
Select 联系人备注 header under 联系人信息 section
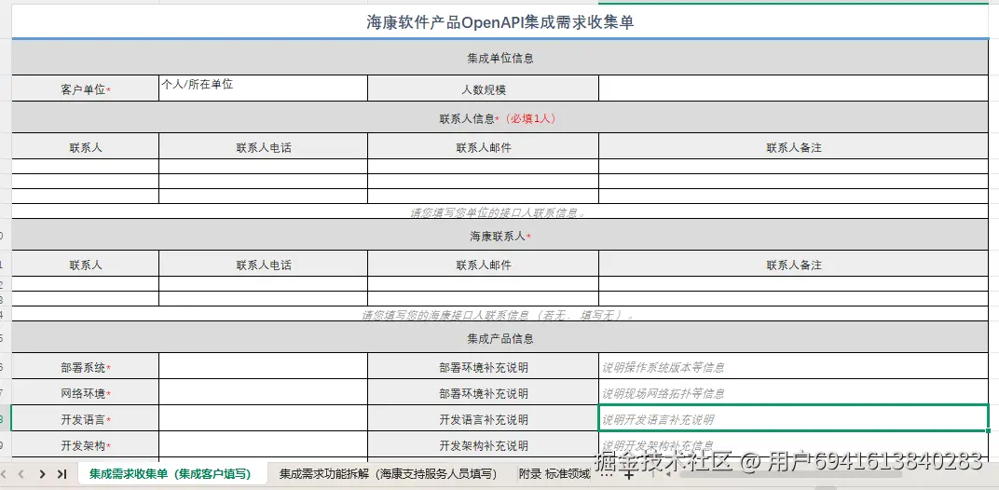tap(794, 147)
